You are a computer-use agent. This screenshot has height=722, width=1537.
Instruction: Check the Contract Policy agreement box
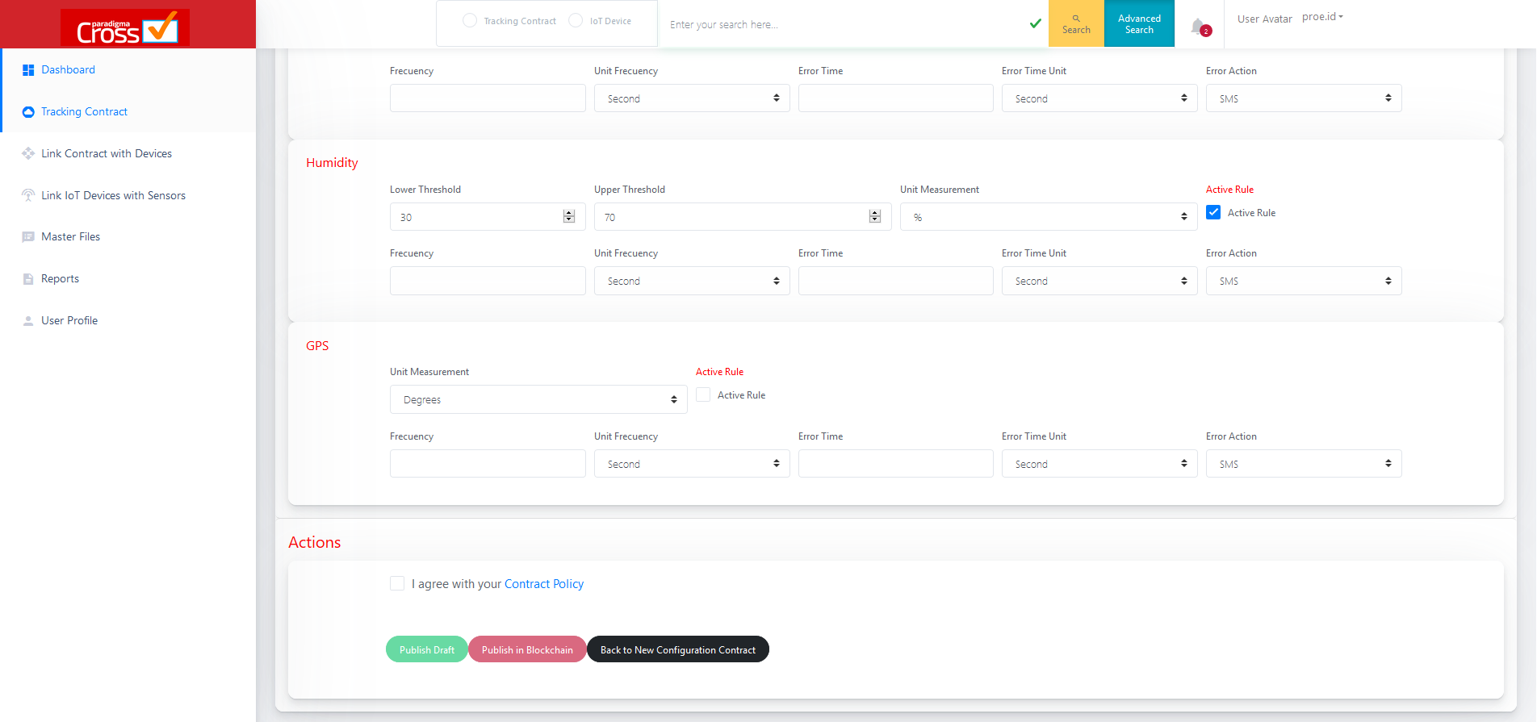pos(397,583)
